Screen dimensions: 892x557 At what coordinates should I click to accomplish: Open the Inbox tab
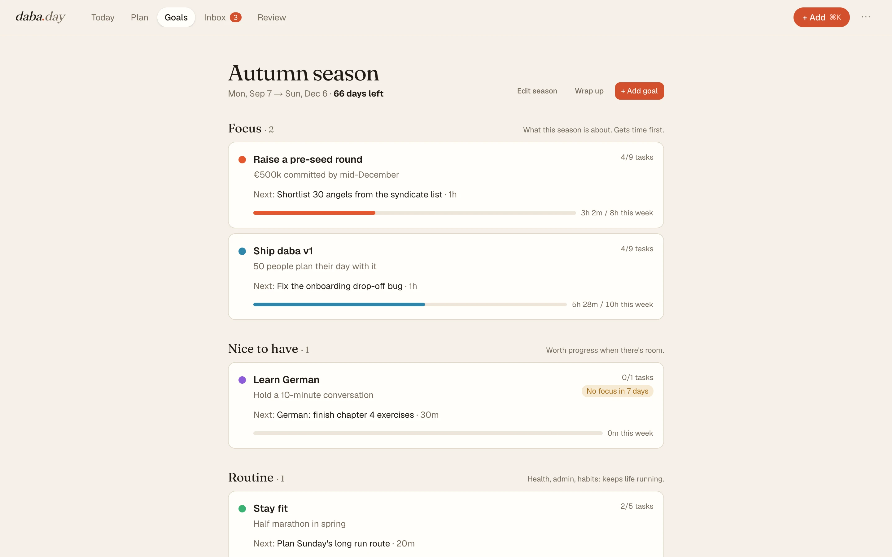pyautogui.click(x=222, y=17)
